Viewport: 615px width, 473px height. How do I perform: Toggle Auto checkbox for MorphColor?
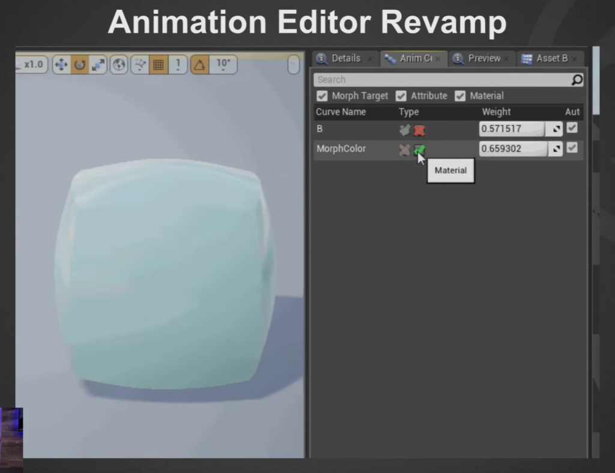point(572,148)
